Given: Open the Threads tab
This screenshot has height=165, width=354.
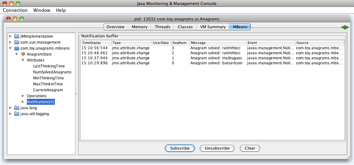Looking at the screenshot, I should 162,27.
